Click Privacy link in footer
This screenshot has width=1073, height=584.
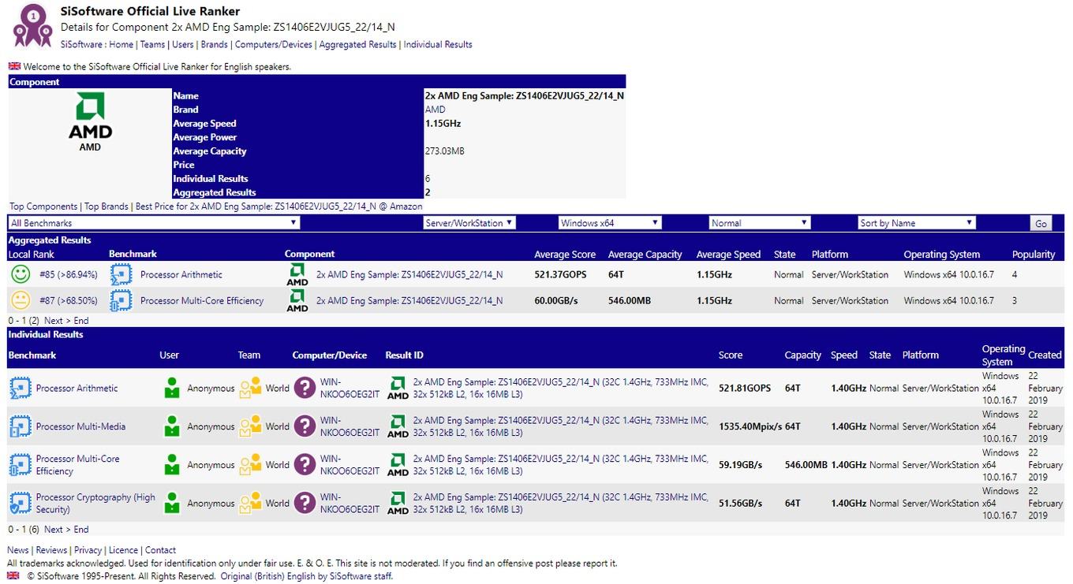pyautogui.click(x=88, y=550)
